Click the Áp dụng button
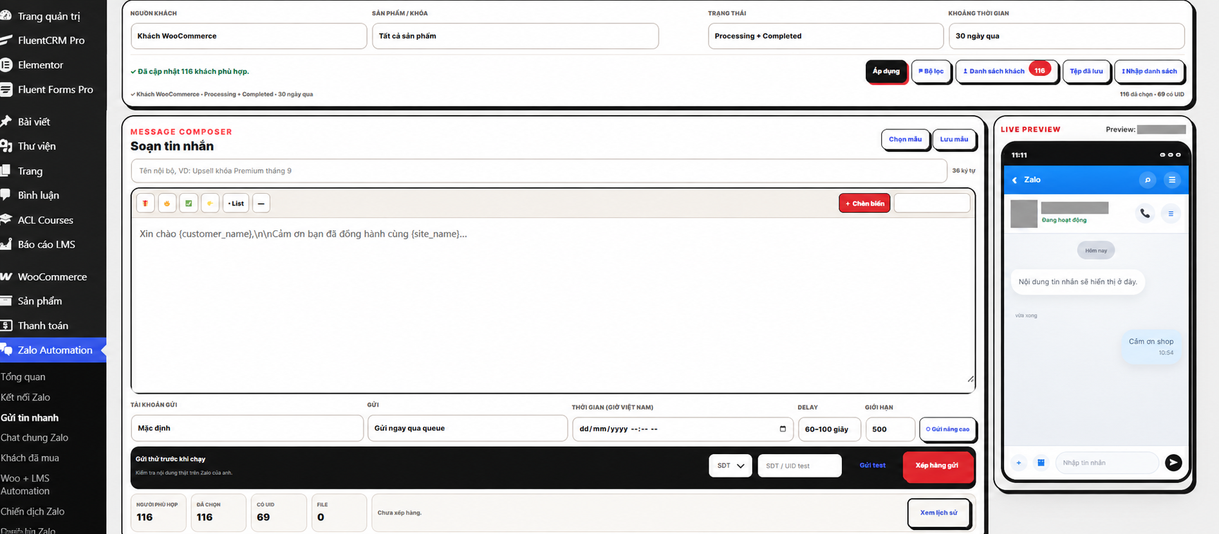This screenshot has height=534, width=1219. coord(886,71)
